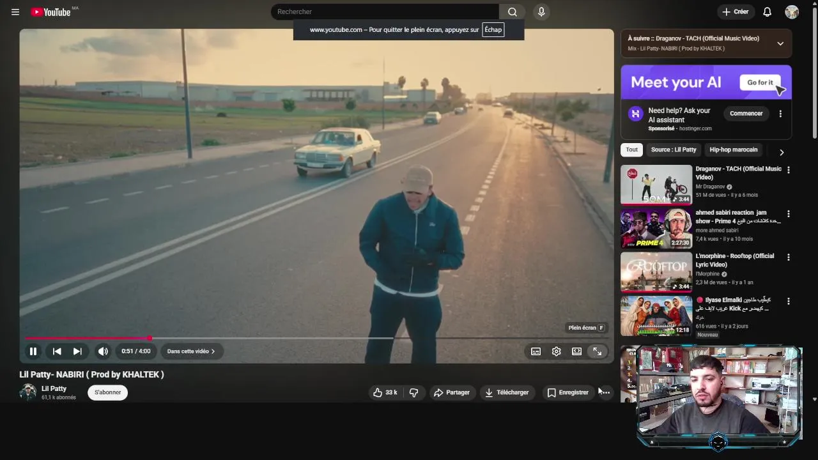Click the video title Lil Patty- NABIRI
The height and width of the screenshot is (460, 818).
91,374
